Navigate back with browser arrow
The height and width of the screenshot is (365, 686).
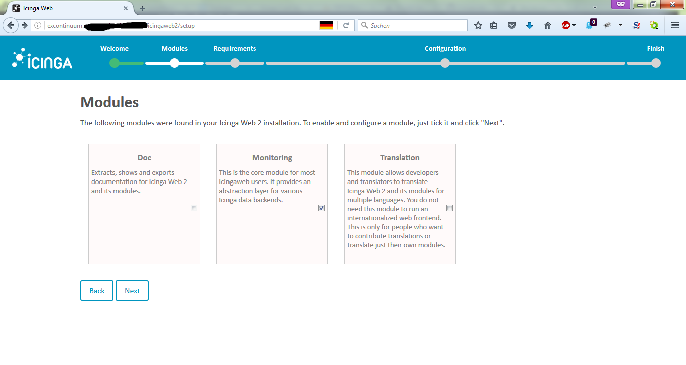point(11,25)
